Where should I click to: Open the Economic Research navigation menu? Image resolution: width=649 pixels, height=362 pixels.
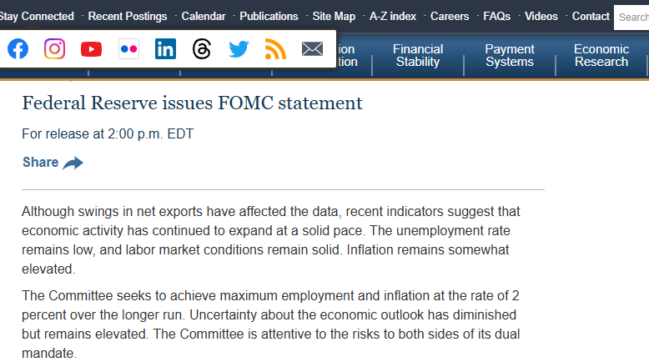(601, 56)
